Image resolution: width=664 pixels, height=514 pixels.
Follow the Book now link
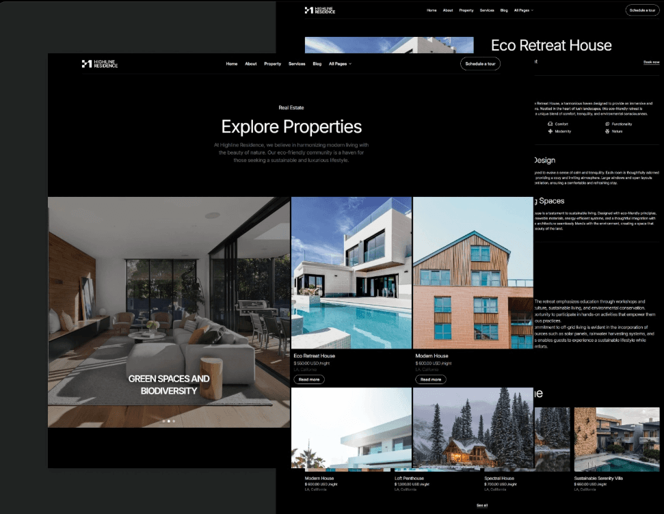pos(651,62)
